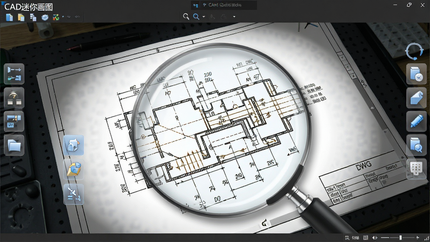Click the dimmed hand pan icon
430x242 pixels.
pyautogui.click(x=223, y=17)
